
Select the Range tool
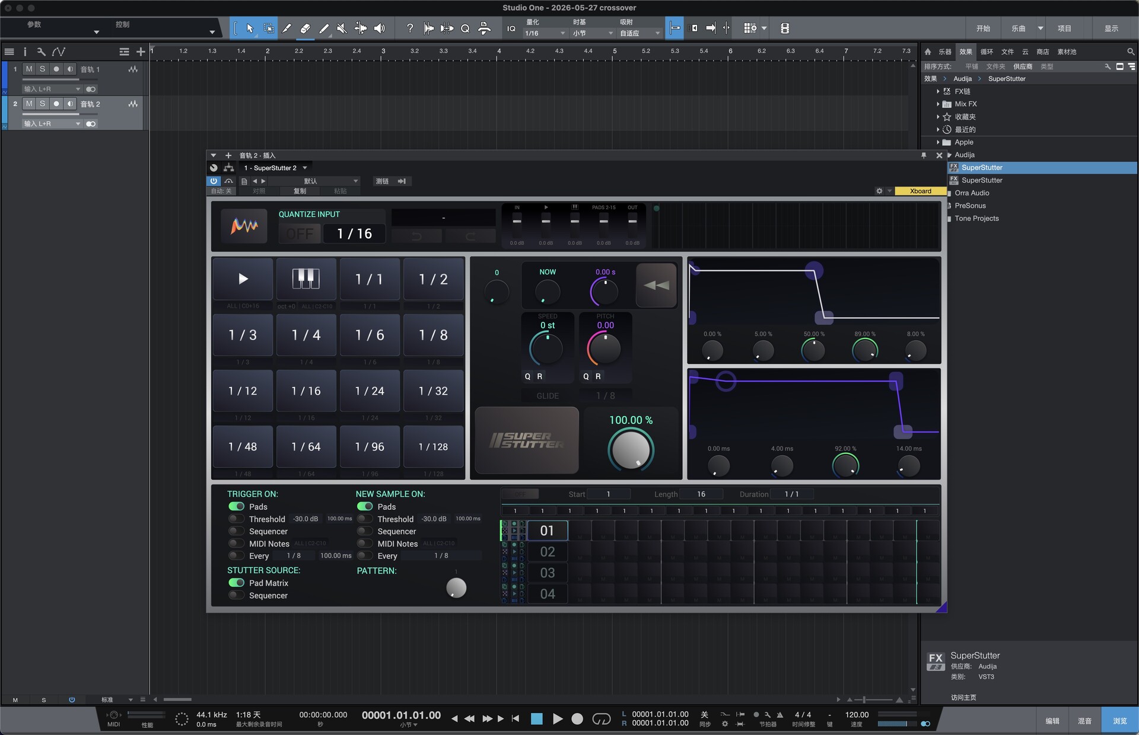pos(268,28)
